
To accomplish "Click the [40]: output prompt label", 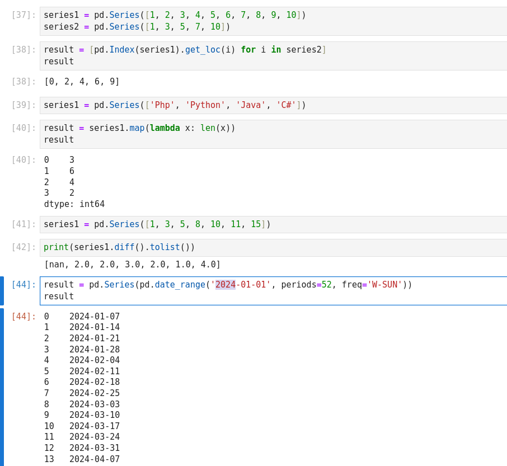I will (x=24, y=160).
